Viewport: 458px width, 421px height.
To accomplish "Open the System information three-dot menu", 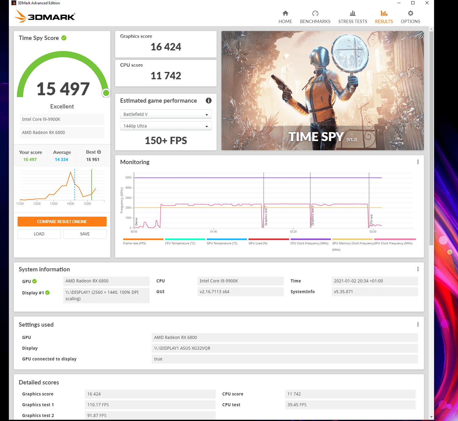I will coord(418,269).
